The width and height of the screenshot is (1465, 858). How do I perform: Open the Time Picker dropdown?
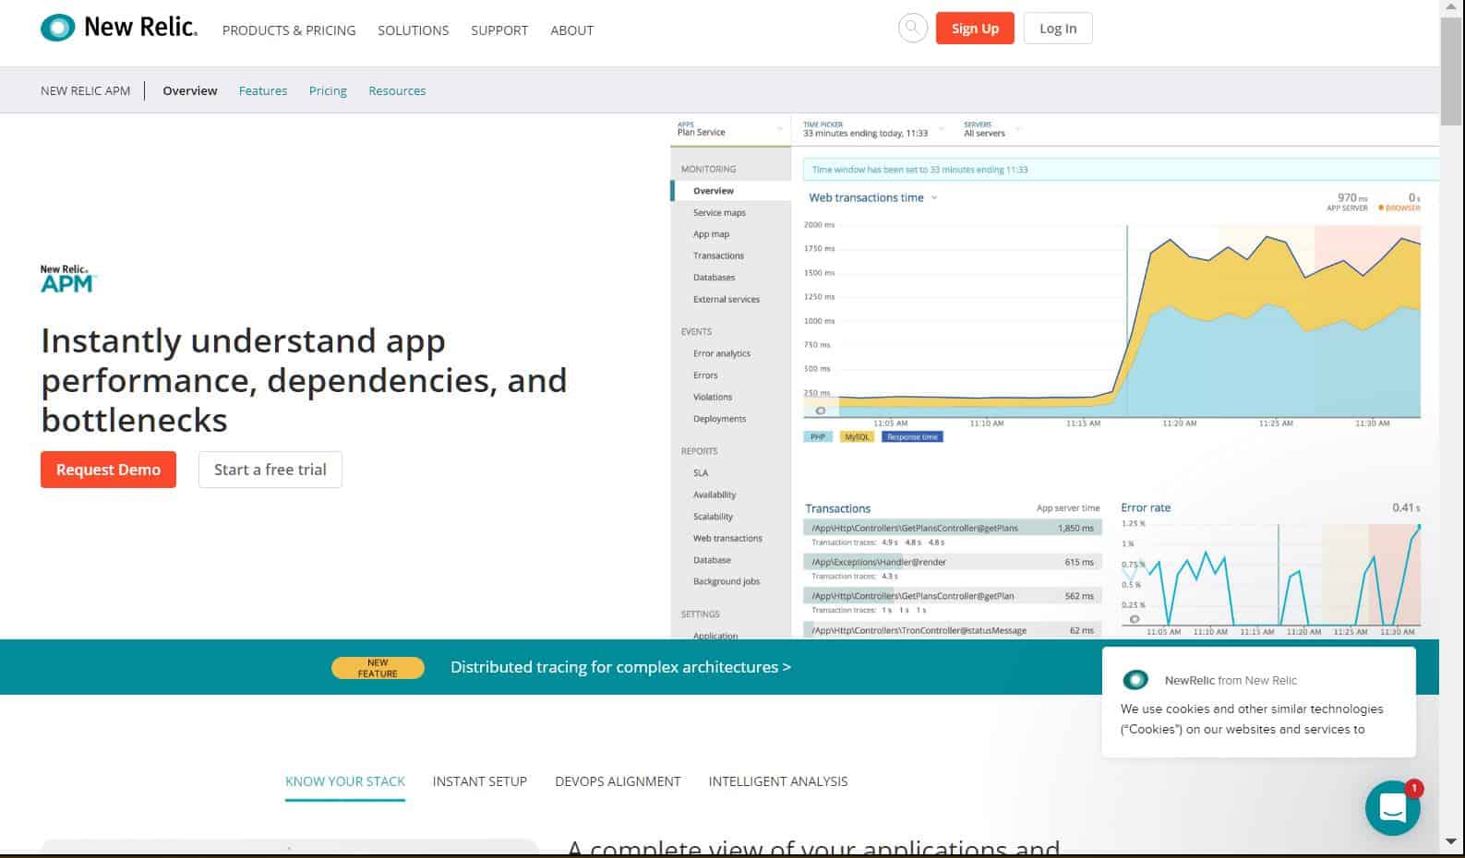pyautogui.click(x=873, y=129)
